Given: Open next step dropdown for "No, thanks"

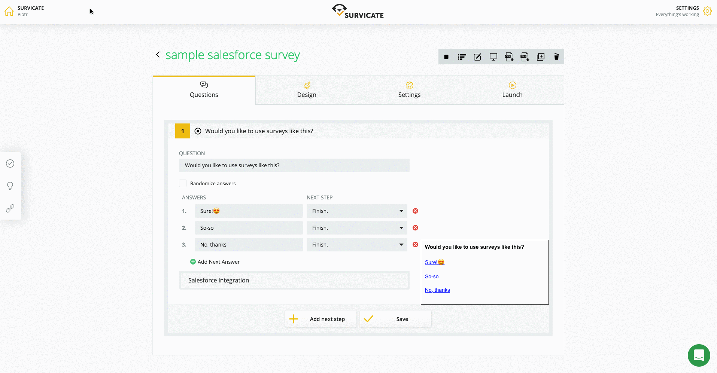Looking at the screenshot, I should 357,245.
